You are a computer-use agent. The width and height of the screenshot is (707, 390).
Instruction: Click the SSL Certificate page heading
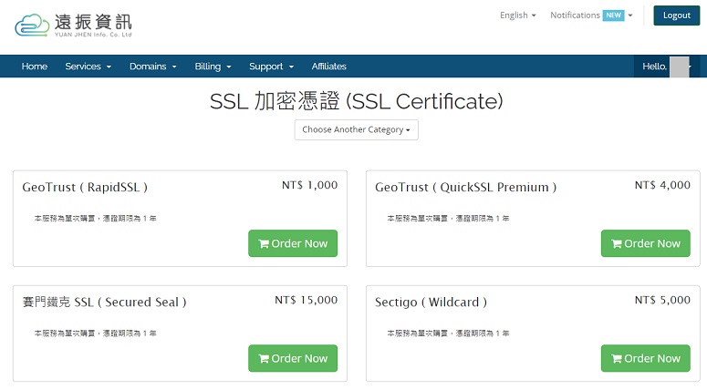[356, 101]
